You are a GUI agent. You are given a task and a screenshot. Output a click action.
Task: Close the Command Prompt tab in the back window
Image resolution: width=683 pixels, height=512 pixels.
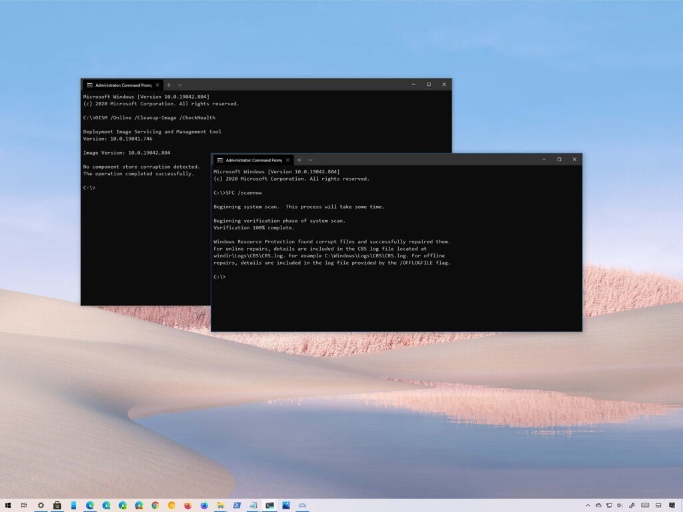point(157,85)
